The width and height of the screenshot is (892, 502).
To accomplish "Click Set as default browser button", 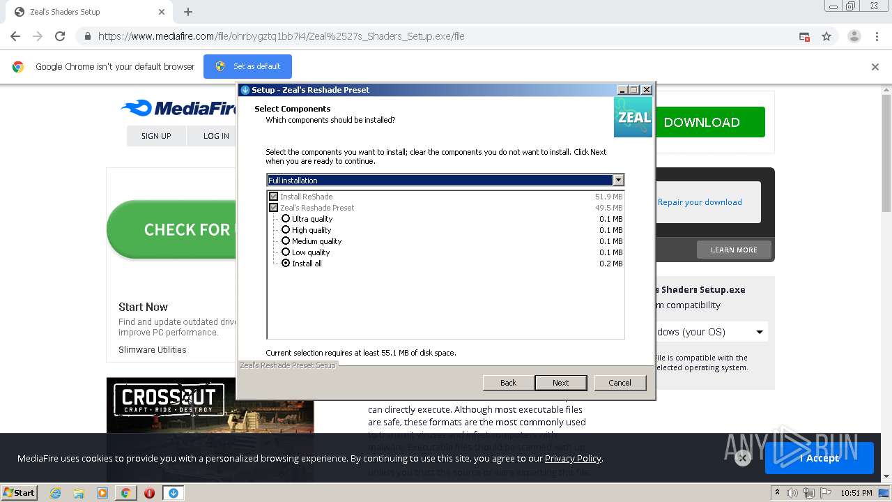I will [247, 67].
